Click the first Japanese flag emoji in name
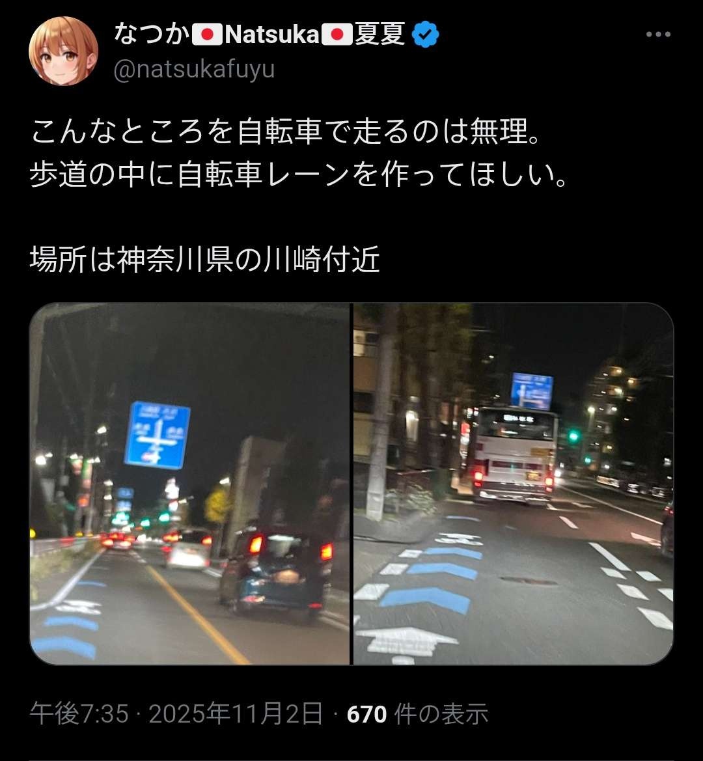The image size is (703, 761). (x=207, y=35)
